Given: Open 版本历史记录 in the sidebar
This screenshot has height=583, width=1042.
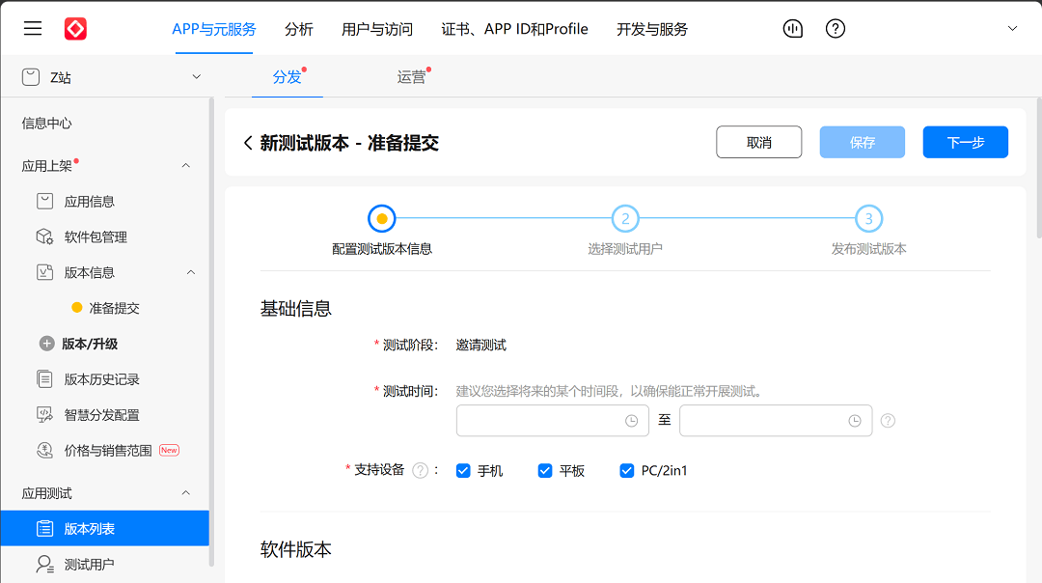Looking at the screenshot, I should click(x=101, y=379).
